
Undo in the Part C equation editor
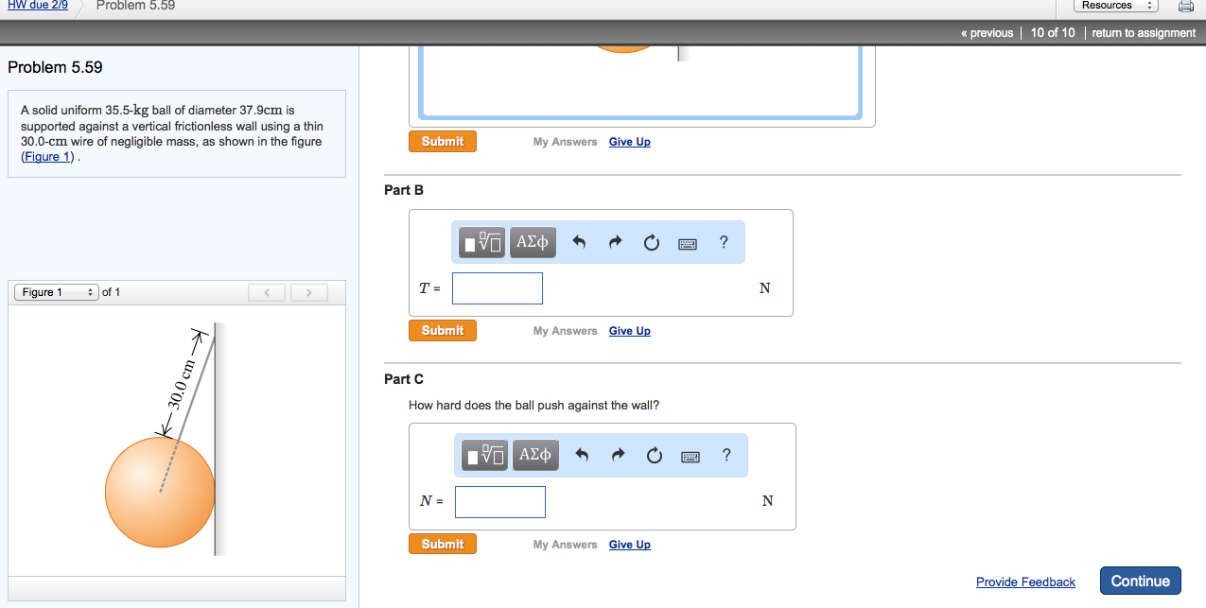coord(583,455)
